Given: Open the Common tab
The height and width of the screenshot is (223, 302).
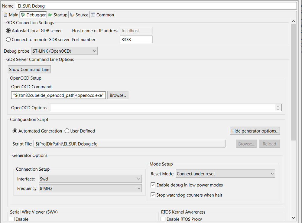Looking at the screenshot, I should coord(102,15).
